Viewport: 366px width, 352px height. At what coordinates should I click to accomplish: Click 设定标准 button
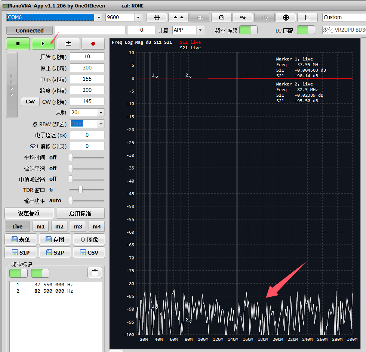[29, 213]
